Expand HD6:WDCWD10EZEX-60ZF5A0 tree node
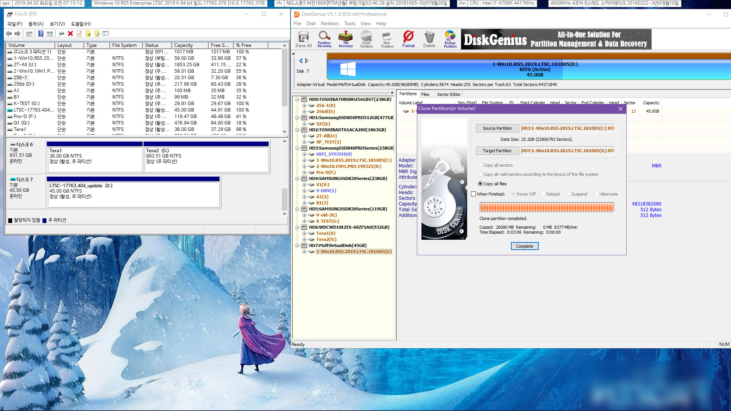Viewport: 731px width, 411px height. coord(299,227)
